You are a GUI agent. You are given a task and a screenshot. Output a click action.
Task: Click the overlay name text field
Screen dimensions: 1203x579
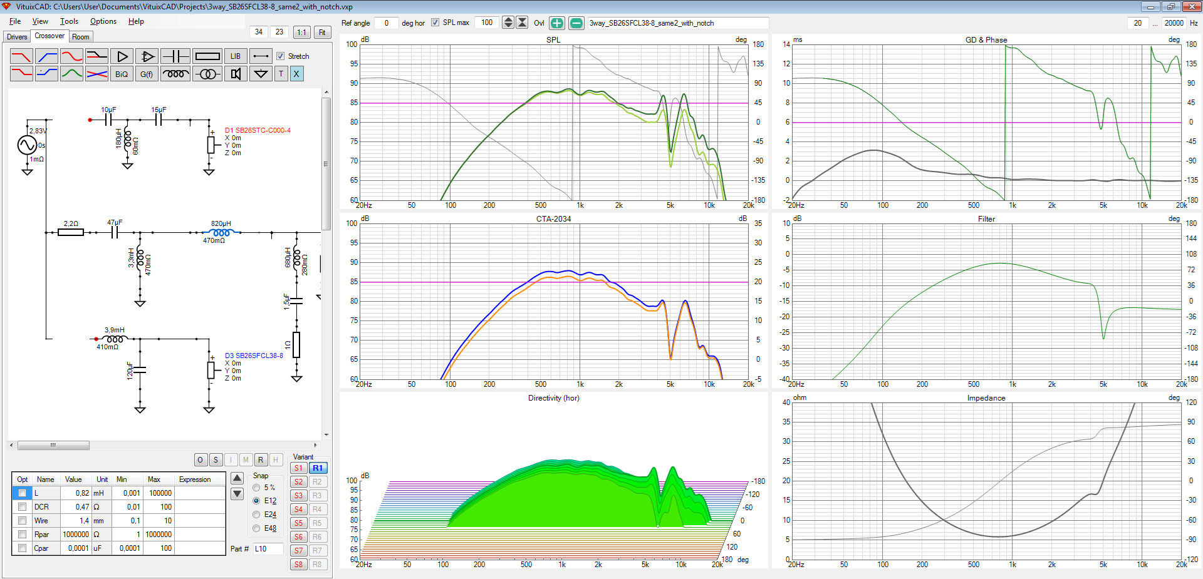tap(678, 23)
